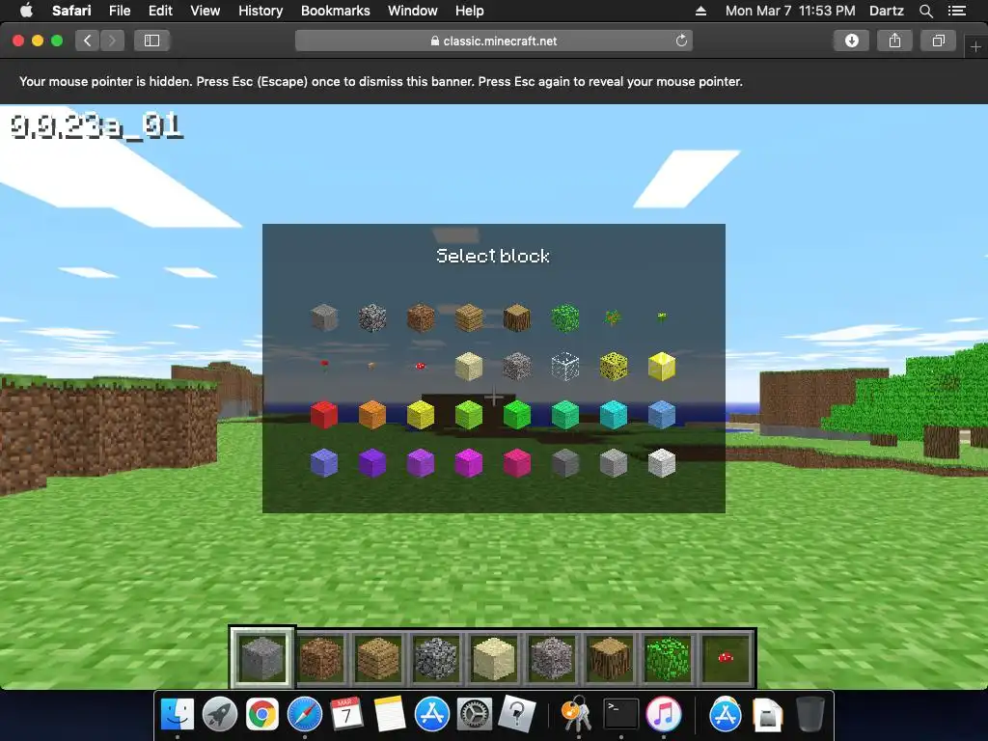The width and height of the screenshot is (988, 741).
Task: Open System Preferences from the Dock
Action: point(474,714)
